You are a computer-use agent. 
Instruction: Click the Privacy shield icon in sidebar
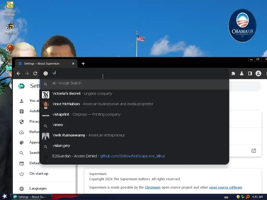[x=22, y=122]
